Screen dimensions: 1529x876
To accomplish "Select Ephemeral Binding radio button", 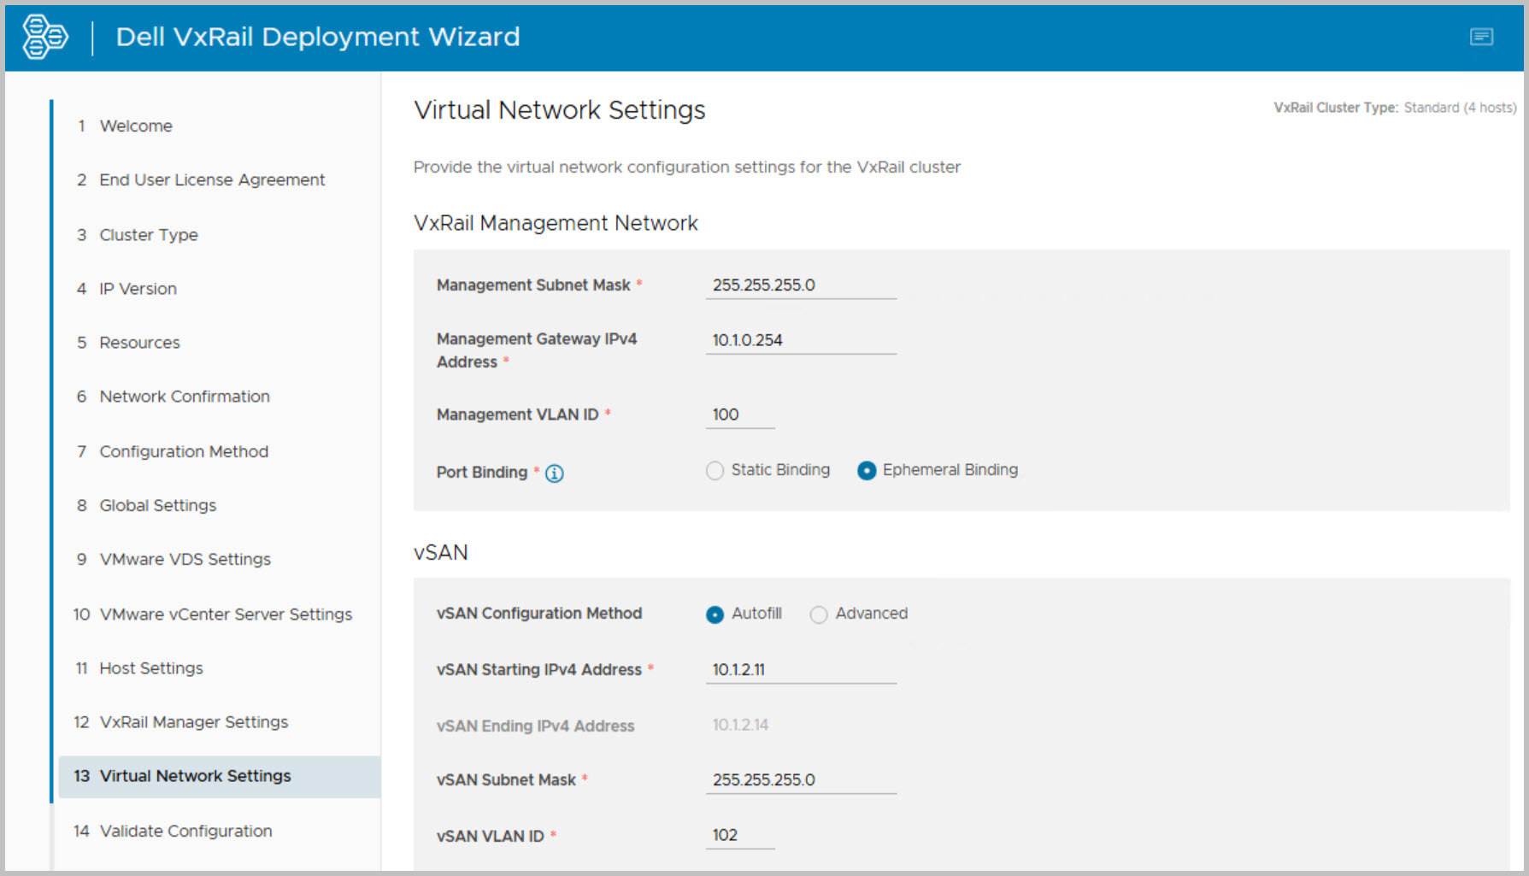I will tap(867, 471).
